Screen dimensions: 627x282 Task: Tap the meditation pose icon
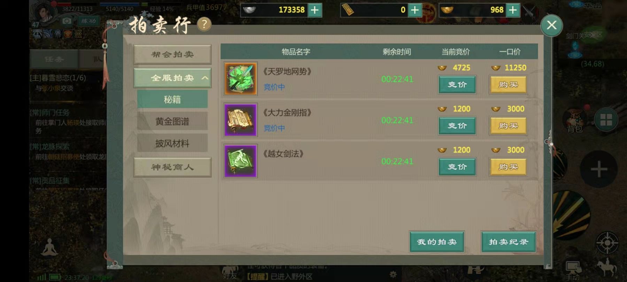coord(49,248)
